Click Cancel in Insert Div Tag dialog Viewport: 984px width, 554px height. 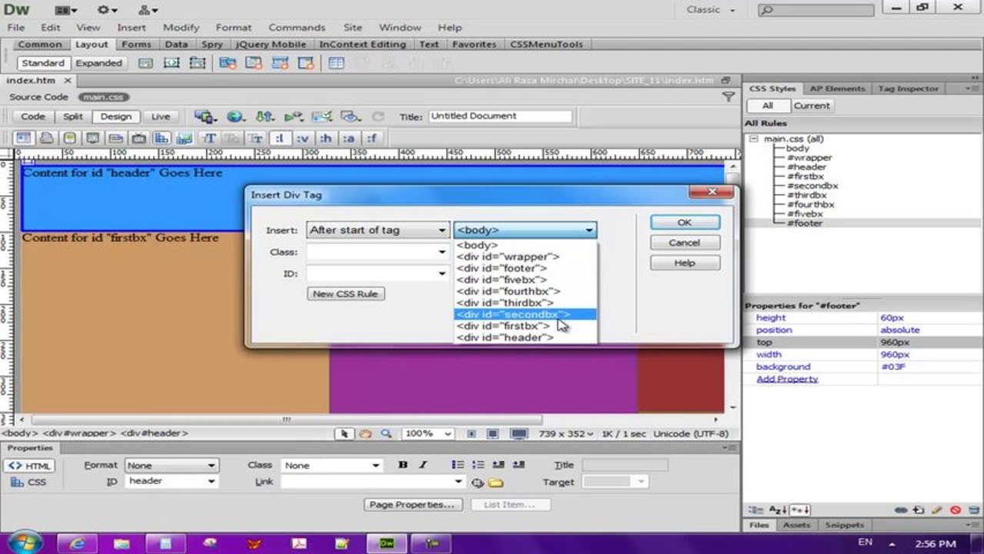[x=685, y=242]
